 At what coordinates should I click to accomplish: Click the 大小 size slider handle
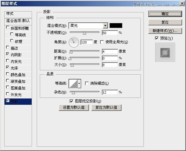[72, 65]
